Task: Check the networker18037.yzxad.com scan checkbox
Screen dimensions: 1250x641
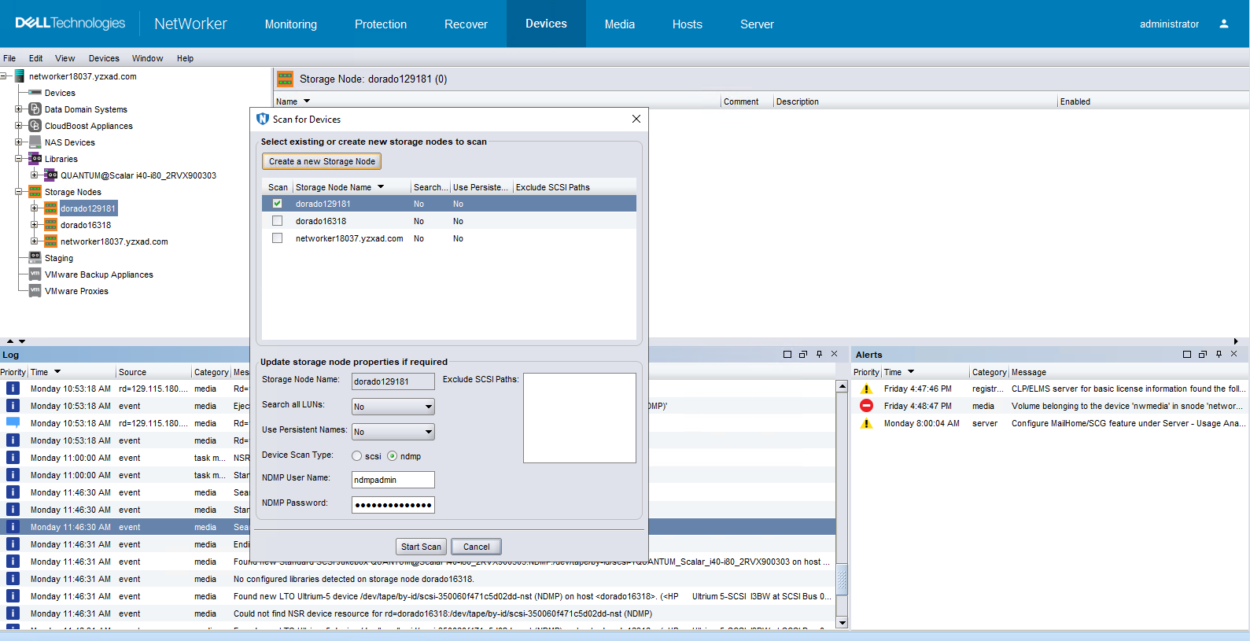Action: tap(277, 238)
